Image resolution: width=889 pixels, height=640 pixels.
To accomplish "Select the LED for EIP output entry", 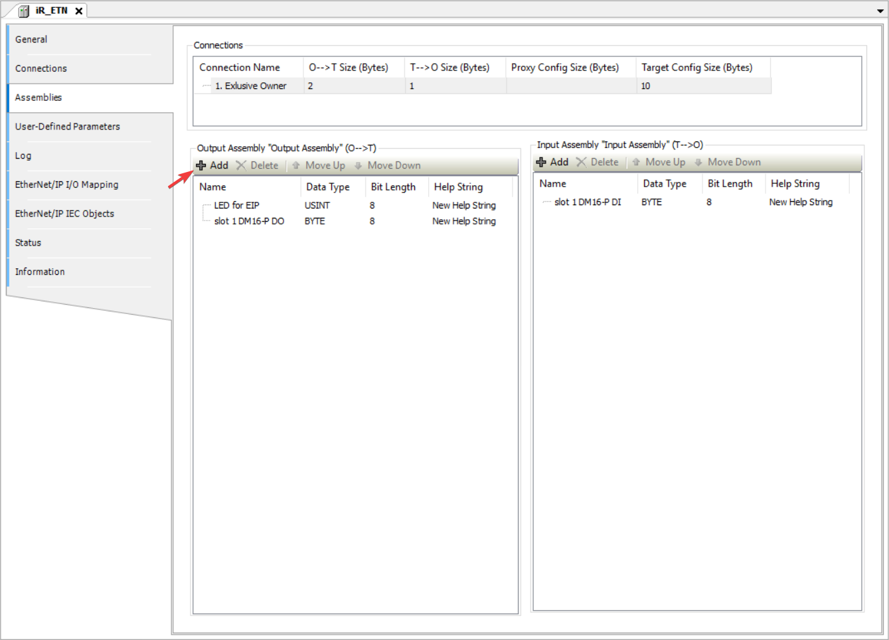I will coord(236,205).
